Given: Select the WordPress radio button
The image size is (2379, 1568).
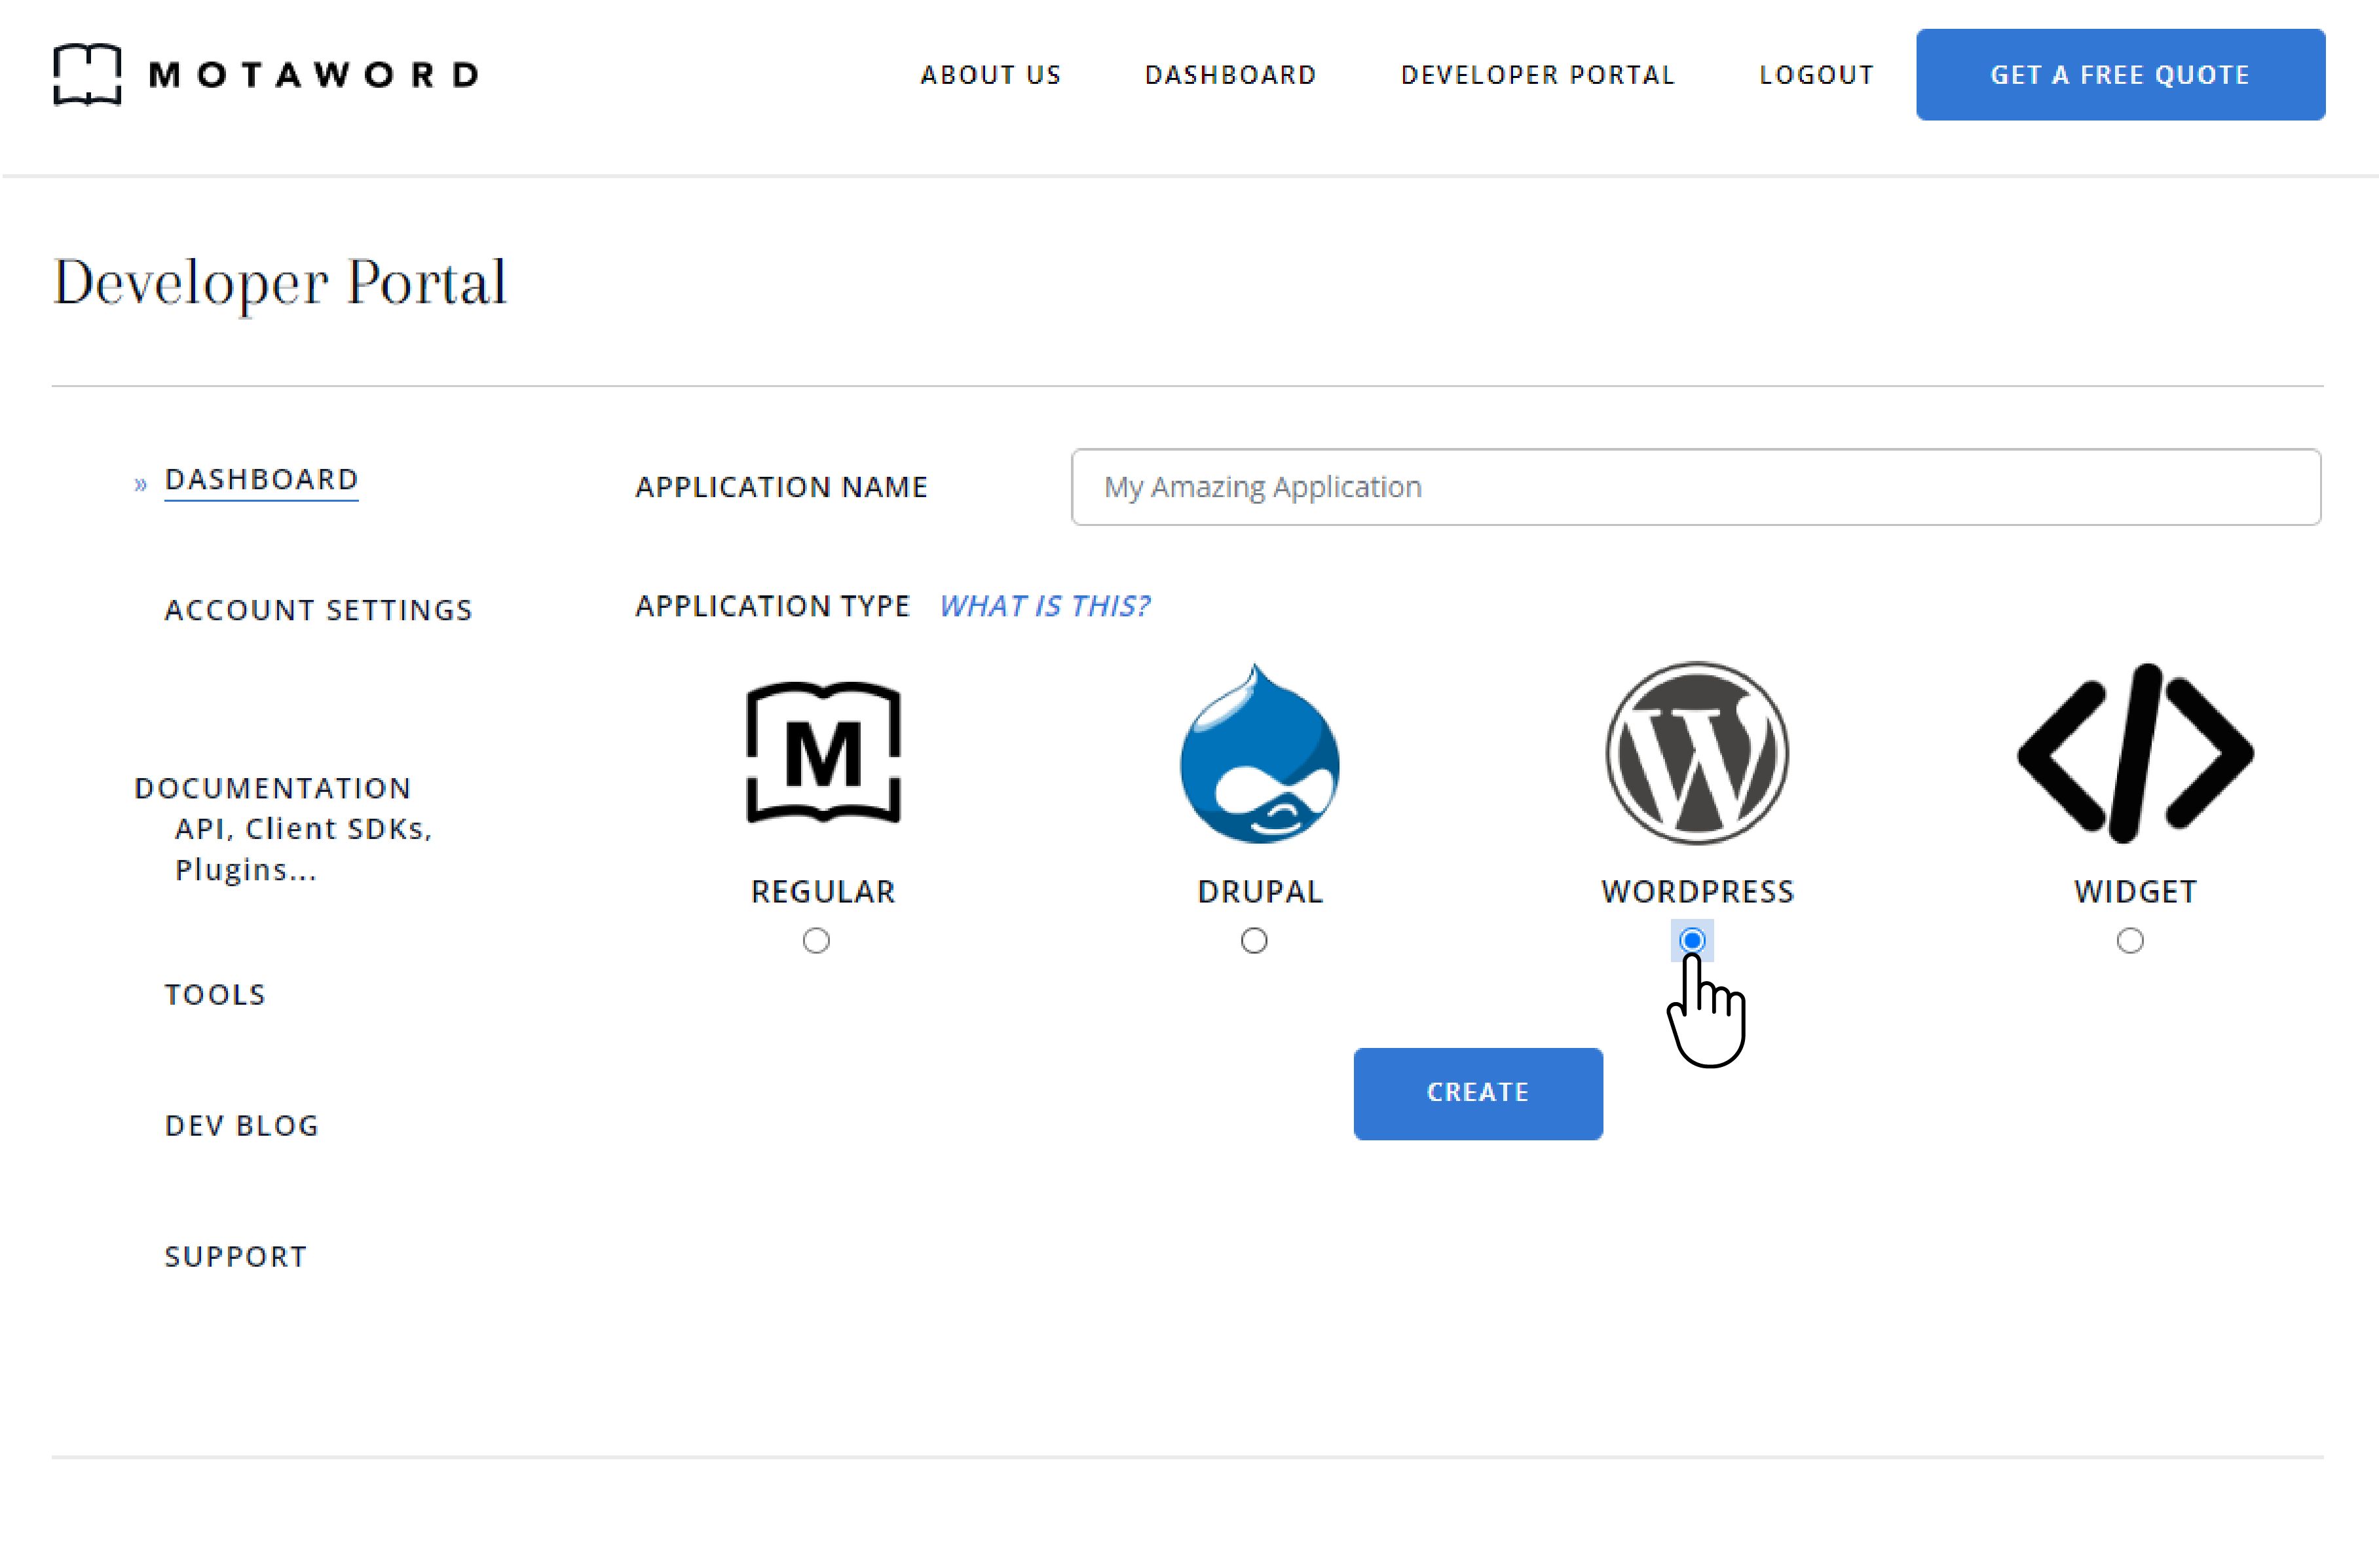Looking at the screenshot, I should pyautogui.click(x=1691, y=940).
